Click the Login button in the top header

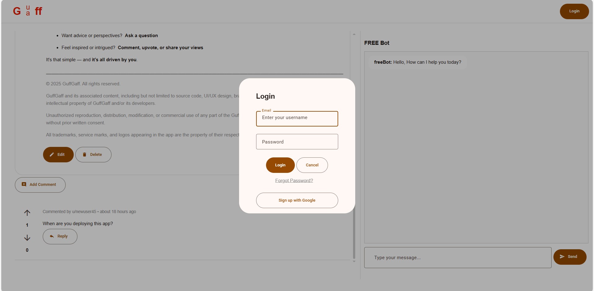click(574, 11)
